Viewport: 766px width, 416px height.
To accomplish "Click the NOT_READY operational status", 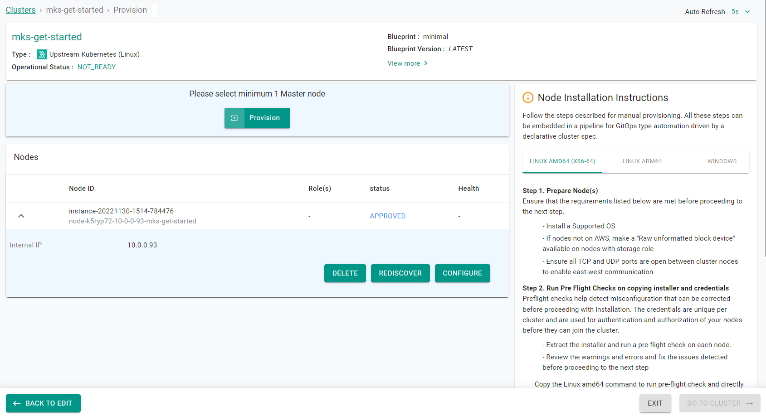I will (97, 67).
